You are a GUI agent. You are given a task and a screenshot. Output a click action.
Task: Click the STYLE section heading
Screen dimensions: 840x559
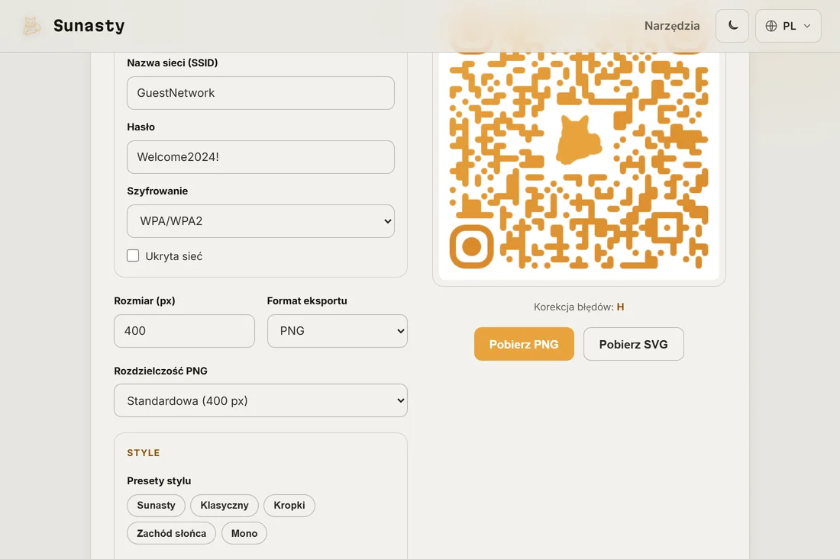pyautogui.click(x=143, y=453)
